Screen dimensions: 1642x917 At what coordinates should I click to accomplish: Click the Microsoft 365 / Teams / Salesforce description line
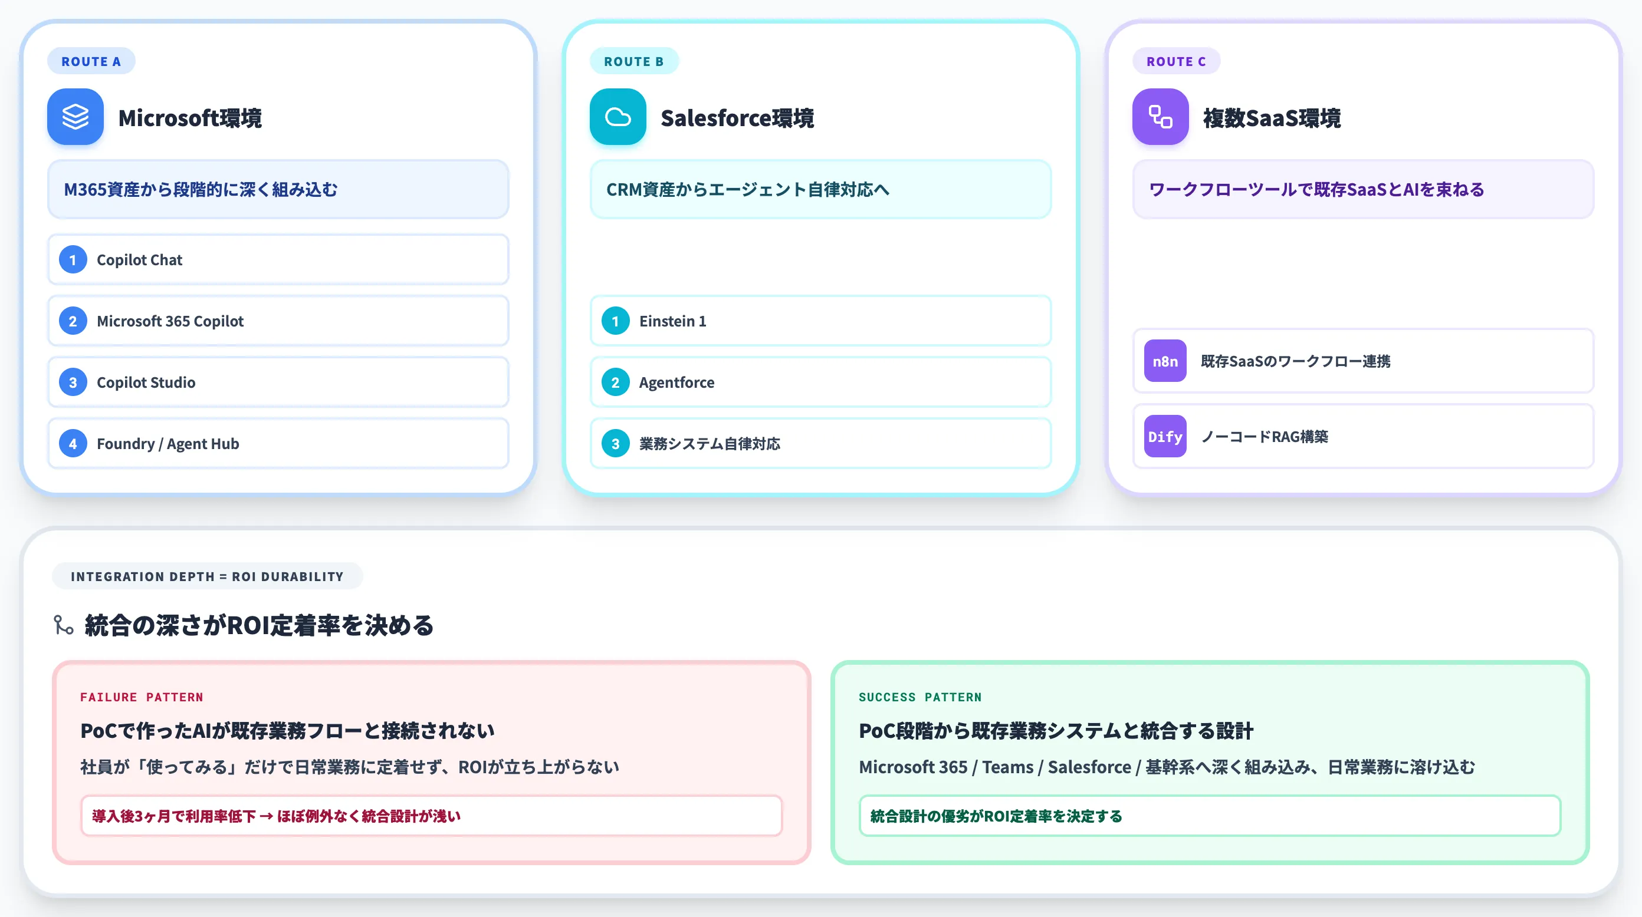coord(1167,767)
